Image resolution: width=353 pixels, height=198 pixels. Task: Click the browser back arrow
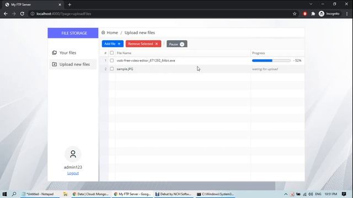click(x=6, y=14)
